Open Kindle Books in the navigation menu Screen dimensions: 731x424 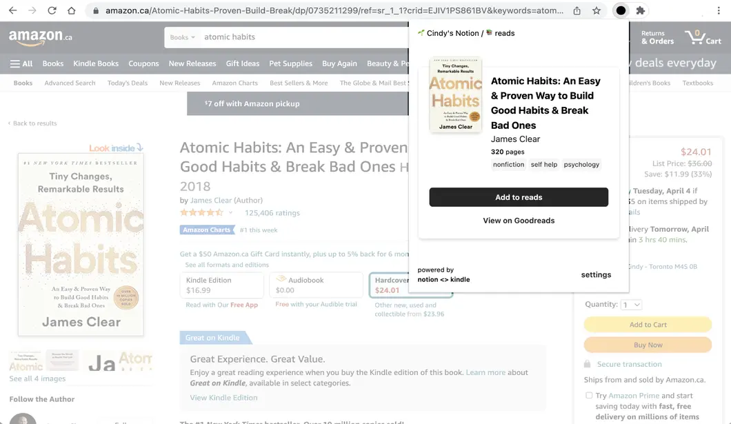coord(96,63)
